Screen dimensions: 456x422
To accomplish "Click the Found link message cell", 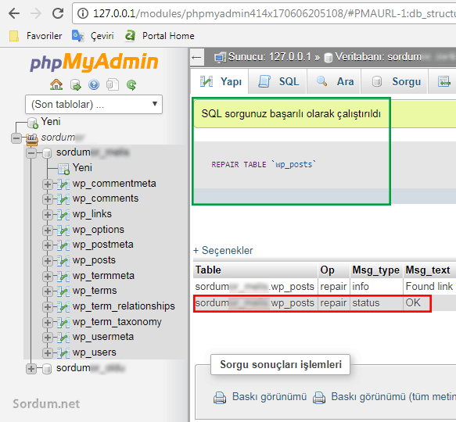I will (429, 287).
